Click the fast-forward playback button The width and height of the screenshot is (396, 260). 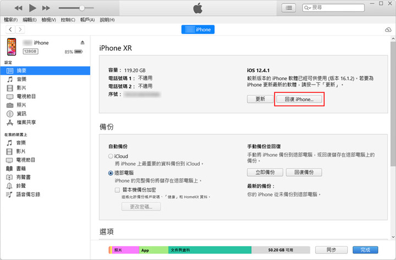coord(46,8)
